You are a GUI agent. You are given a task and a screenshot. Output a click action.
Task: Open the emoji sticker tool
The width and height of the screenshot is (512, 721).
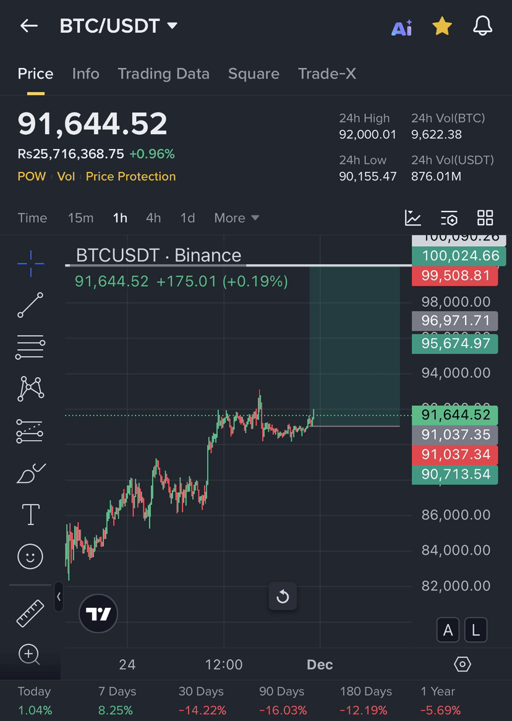[30, 557]
